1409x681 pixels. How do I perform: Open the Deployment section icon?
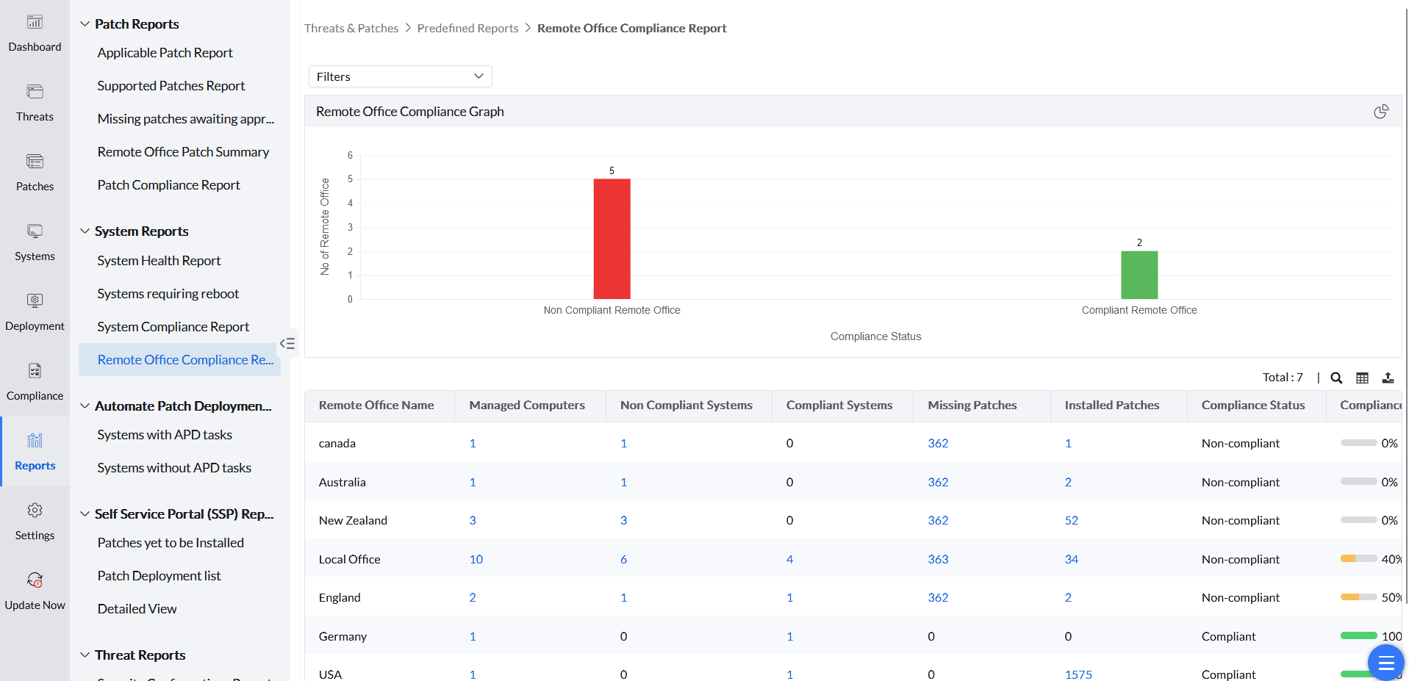tap(35, 302)
